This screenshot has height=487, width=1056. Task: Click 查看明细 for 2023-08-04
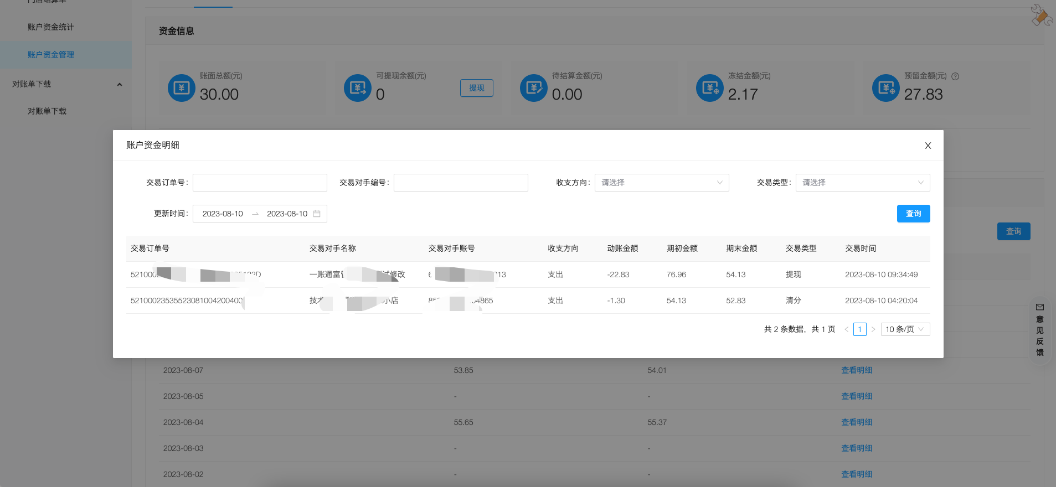tap(857, 422)
